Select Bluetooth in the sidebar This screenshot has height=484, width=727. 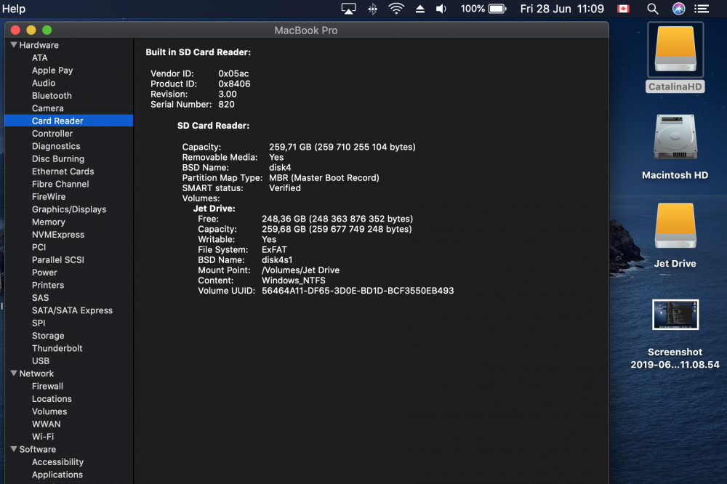point(52,95)
